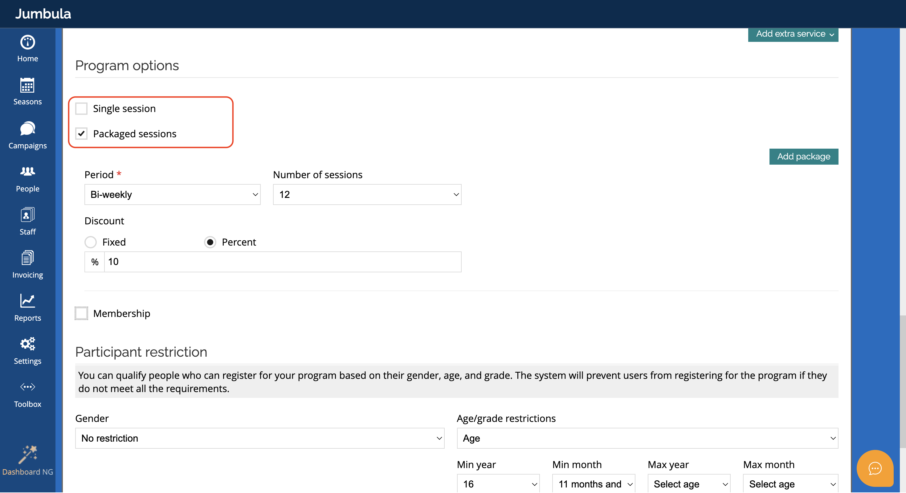Image resolution: width=906 pixels, height=493 pixels.
Task: Open the Settings gears icon
Action: pyautogui.click(x=27, y=344)
